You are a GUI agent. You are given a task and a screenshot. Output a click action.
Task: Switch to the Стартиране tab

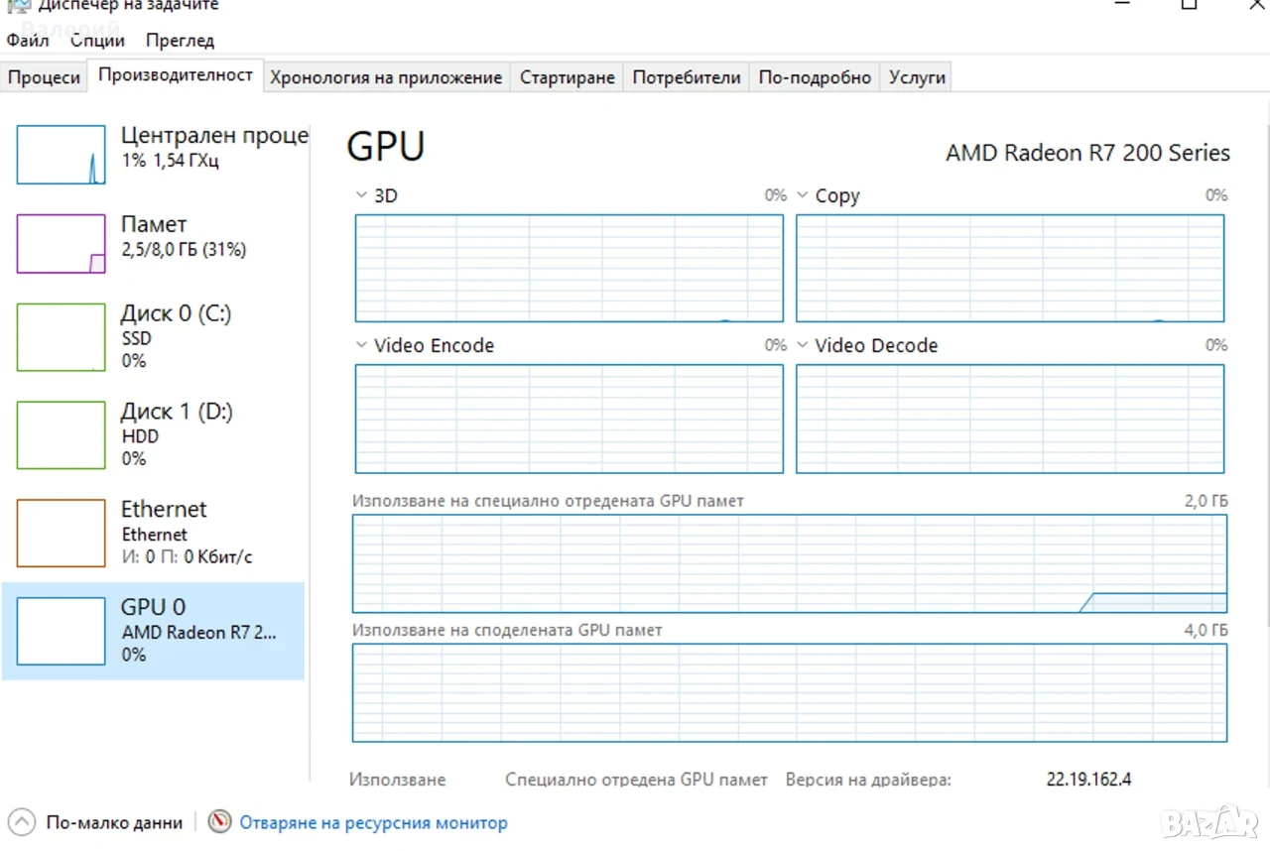(x=568, y=77)
